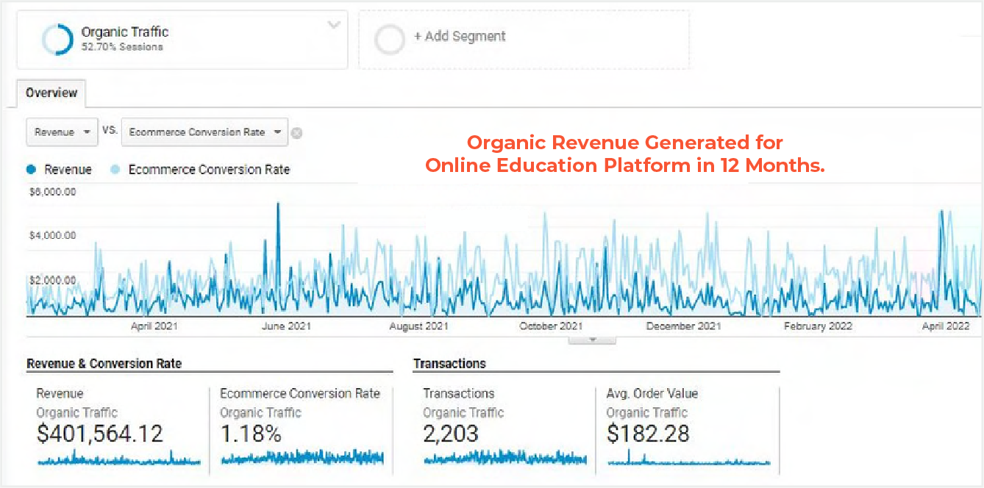Toggle the light blue Ecommerce Conversion Rate legend dot
The image size is (984, 488).
pyautogui.click(x=114, y=169)
